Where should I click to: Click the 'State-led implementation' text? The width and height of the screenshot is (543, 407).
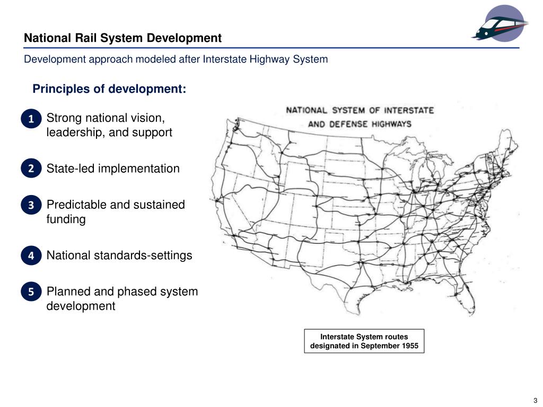113,169
